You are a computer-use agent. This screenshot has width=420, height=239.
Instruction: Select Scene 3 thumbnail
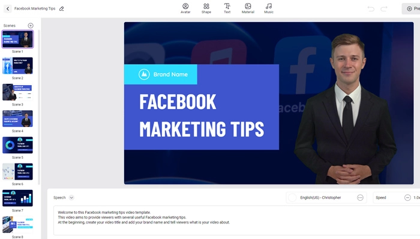[x=17, y=92]
